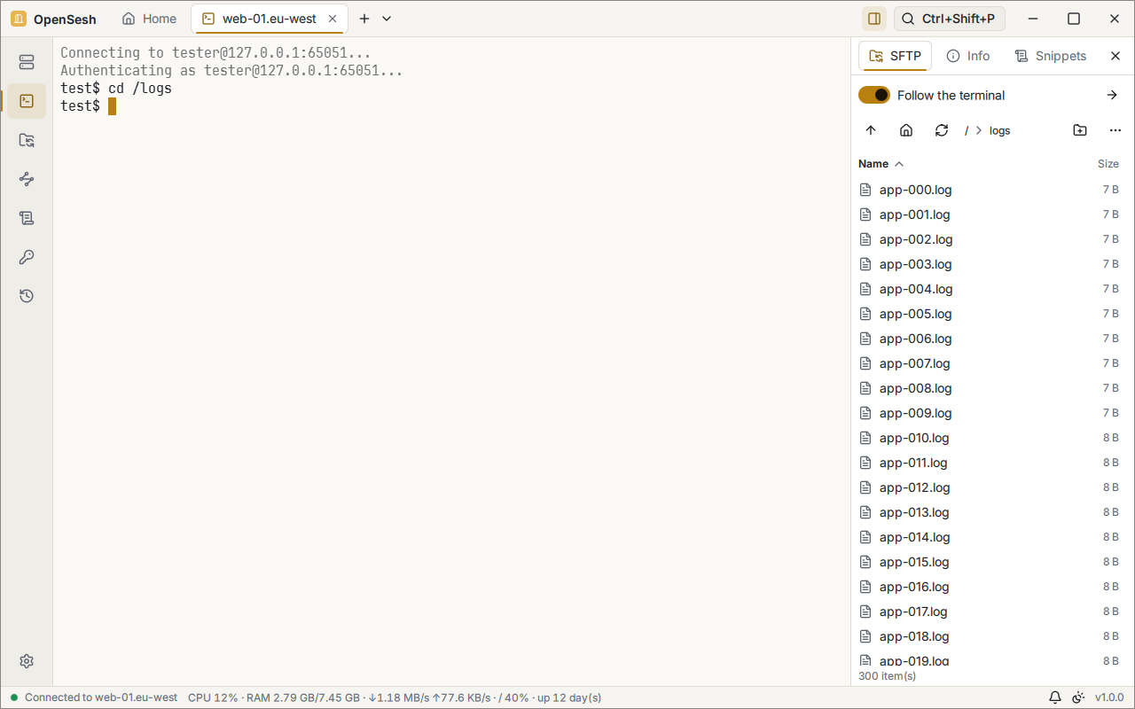The width and height of the screenshot is (1135, 709).
Task: Add a new tab with plus button
Action: coord(364,19)
